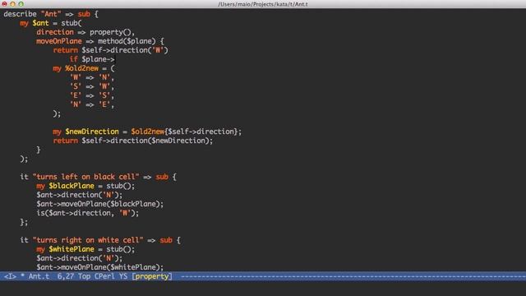
Task: Click the minibuffer area below the mode line
Action: pos(263,289)
